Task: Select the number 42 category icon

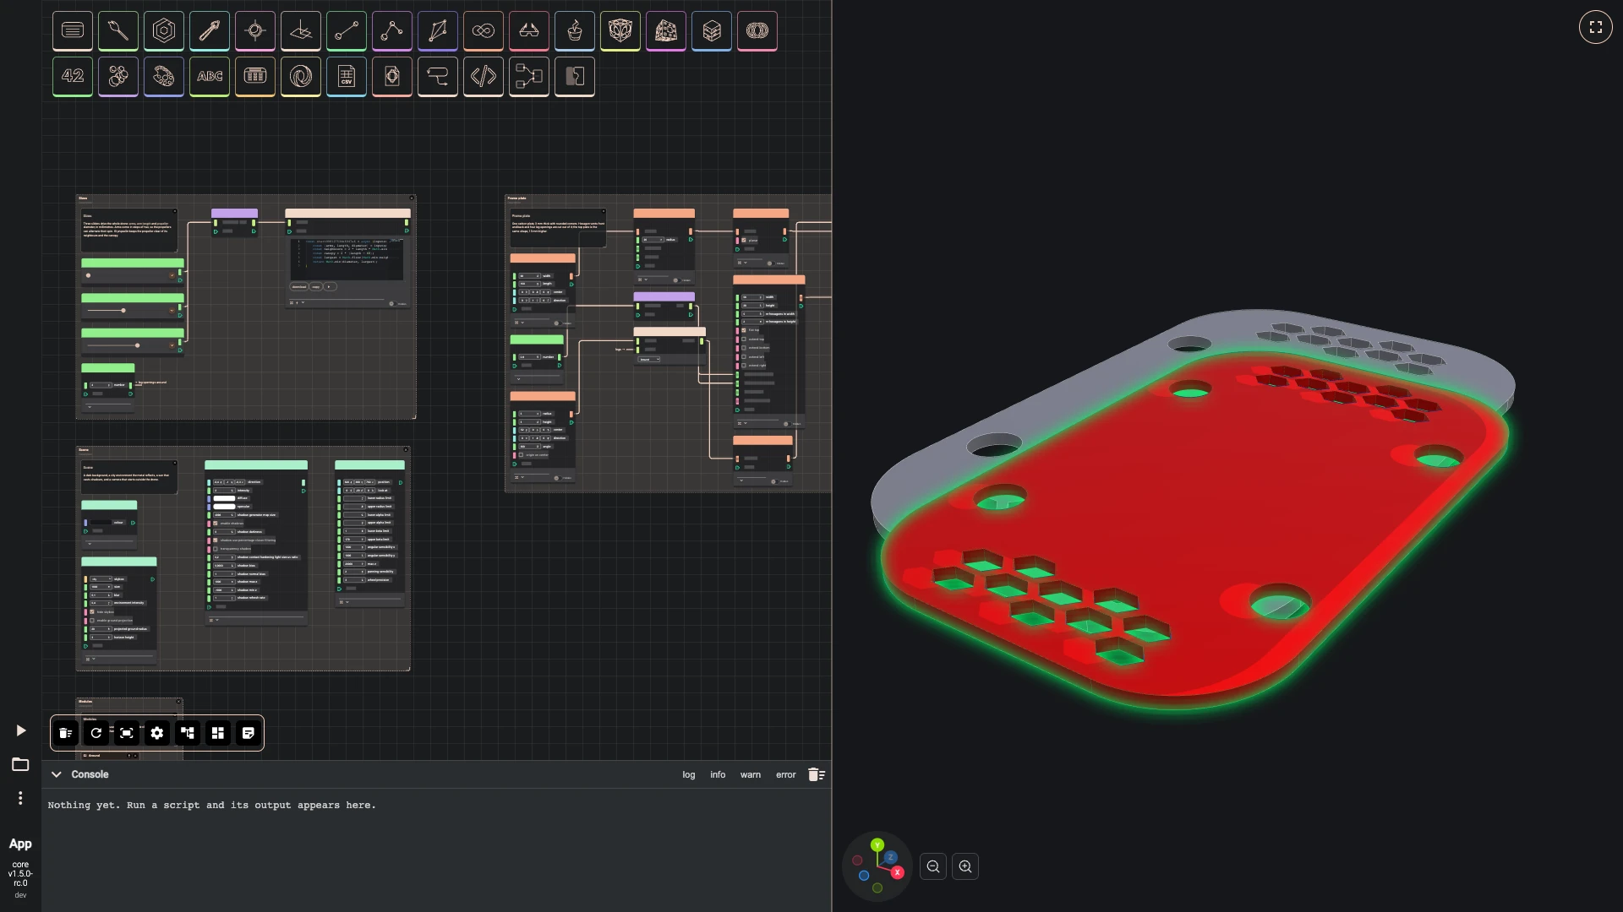Action: (73, 77)
